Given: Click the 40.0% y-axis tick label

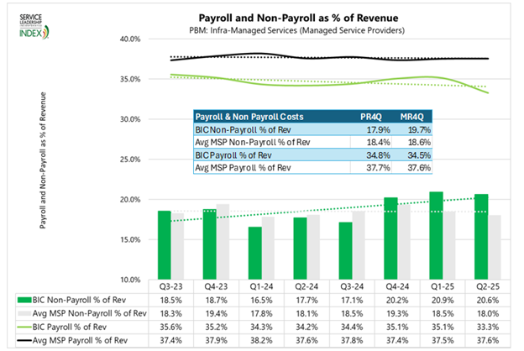Looking at the screenshot, I should [x=129, y=39].
